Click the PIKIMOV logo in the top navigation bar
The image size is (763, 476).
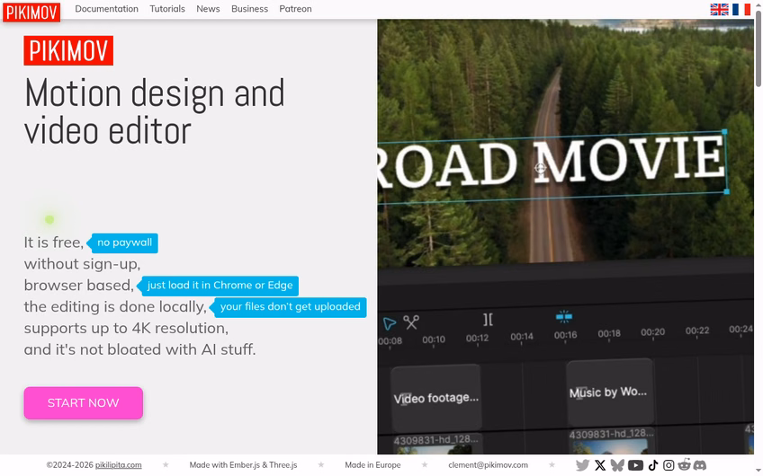pos(31,13)
